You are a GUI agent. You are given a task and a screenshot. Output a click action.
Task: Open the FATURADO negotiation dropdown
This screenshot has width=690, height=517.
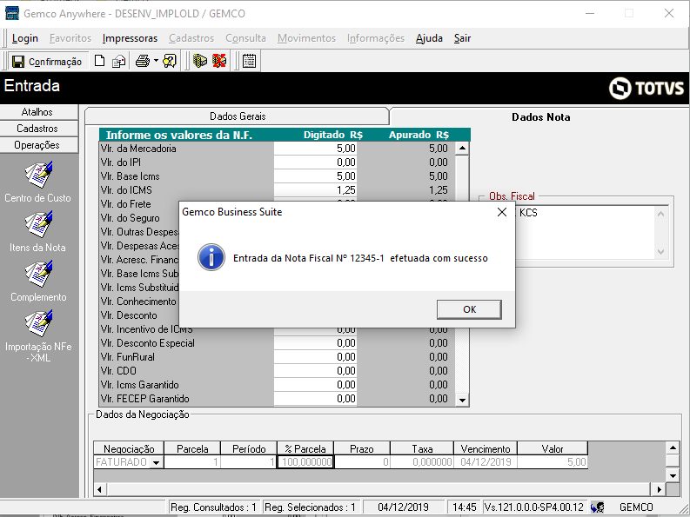pos(157,462)
